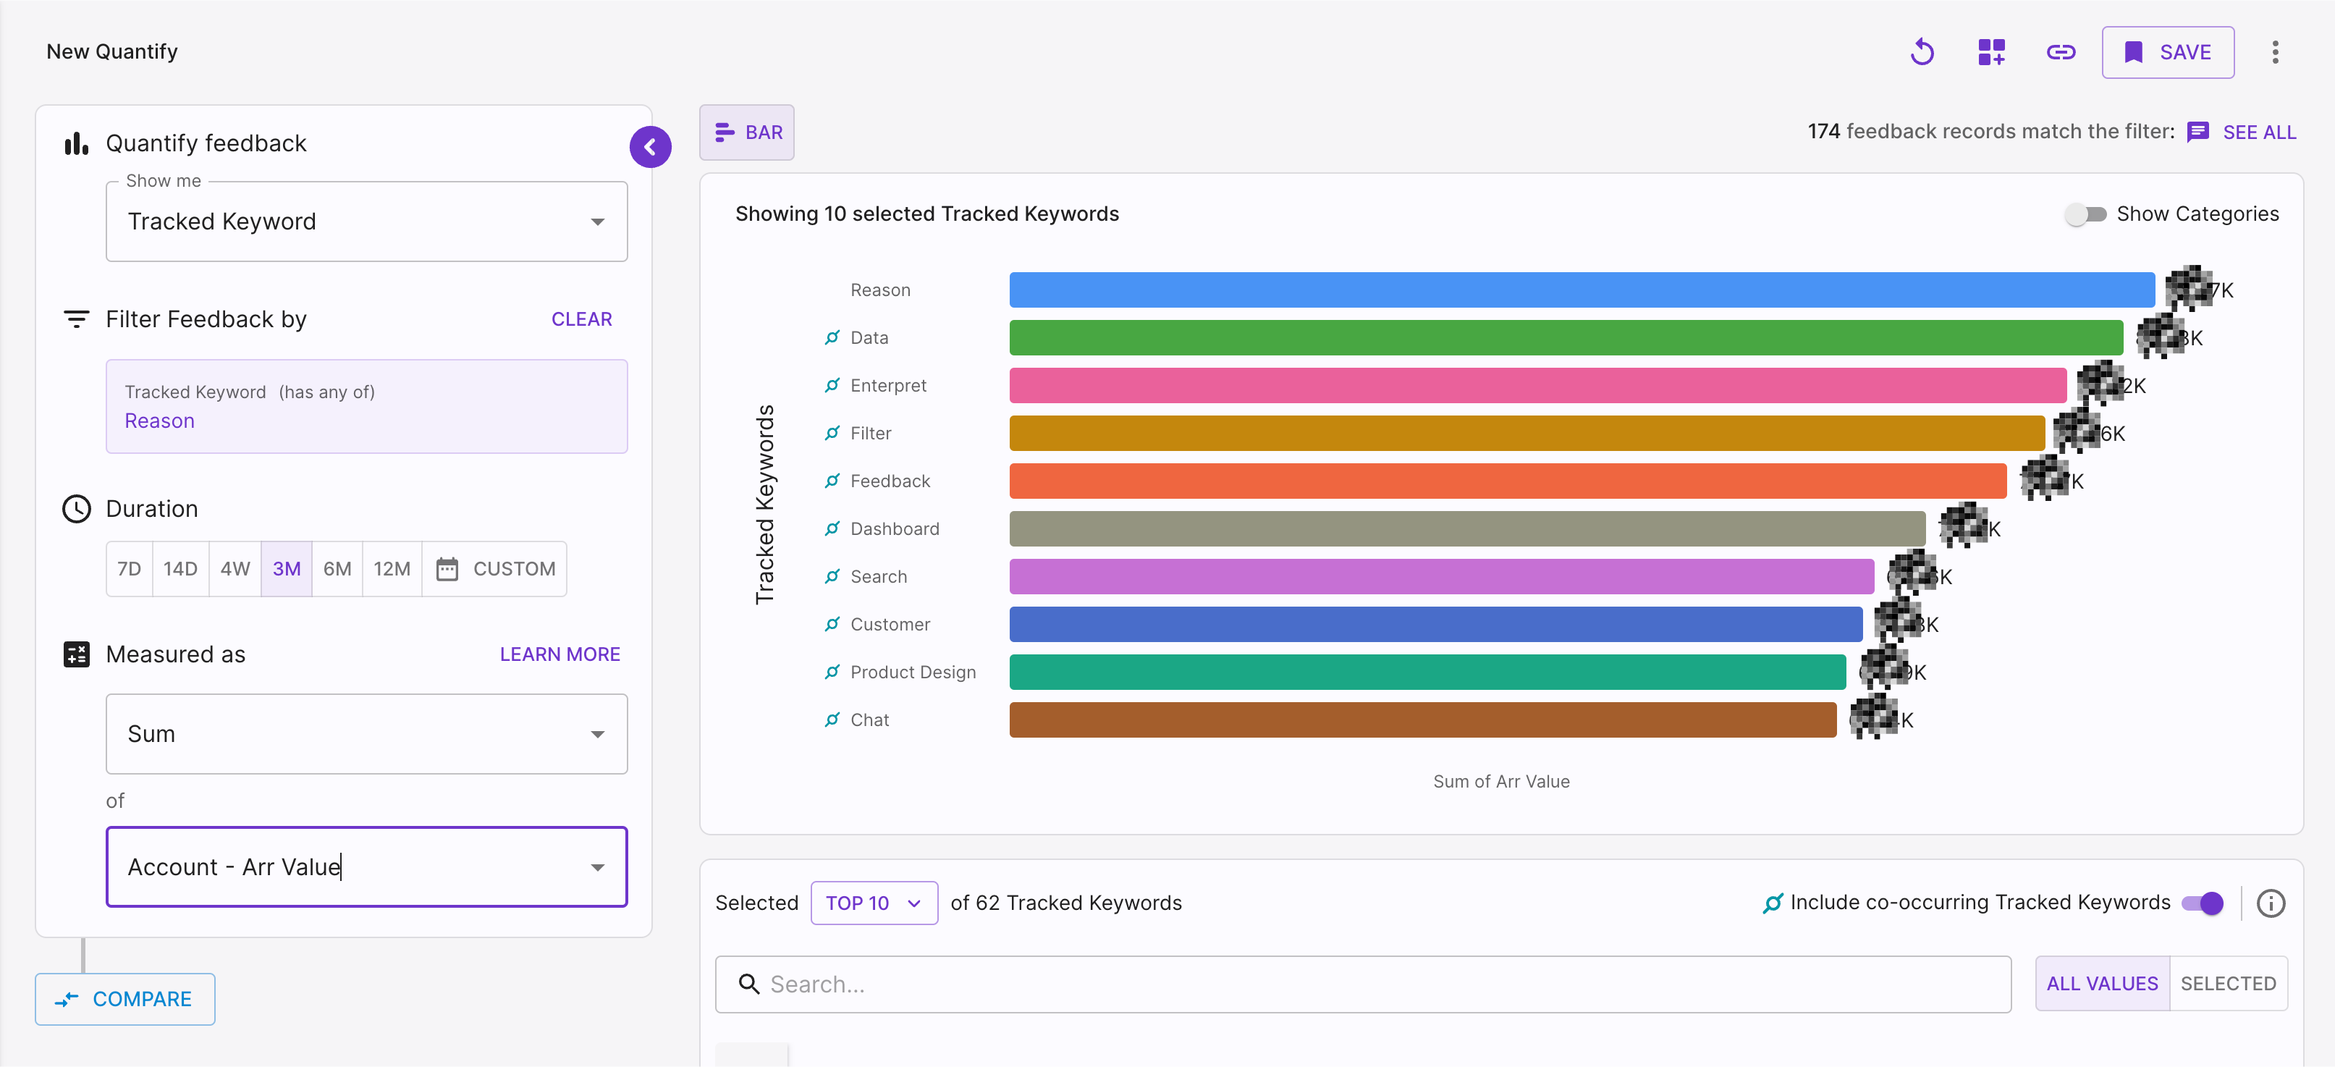This screenshot has height=1067, width=2335.
Task: Click the info icon beside co-occurring toggle
Action: click(x=2270, y=903)
